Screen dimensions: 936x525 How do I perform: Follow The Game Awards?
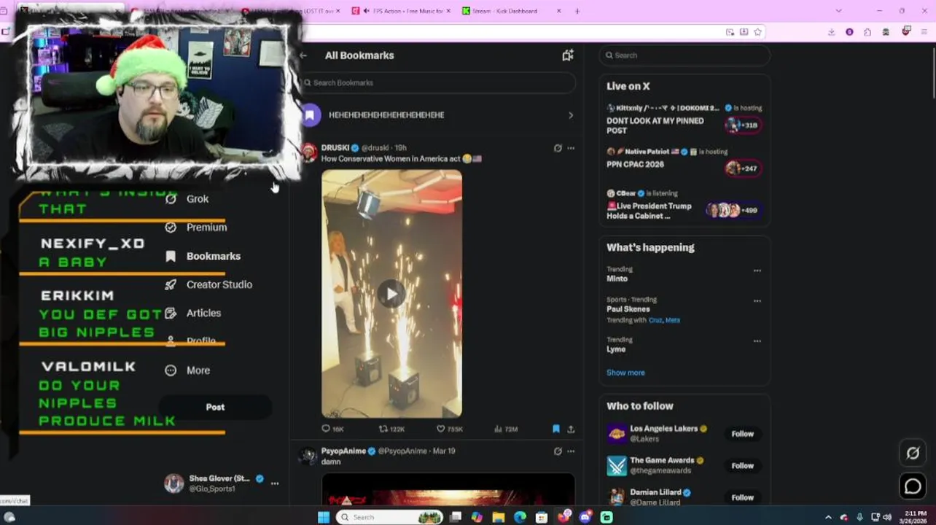click(742, 466)
